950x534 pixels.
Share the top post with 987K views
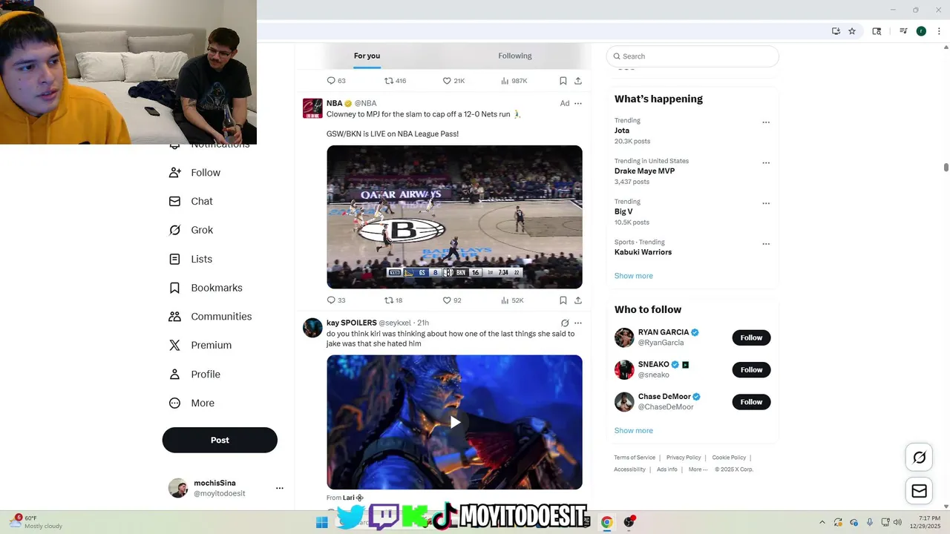(578, 81)
